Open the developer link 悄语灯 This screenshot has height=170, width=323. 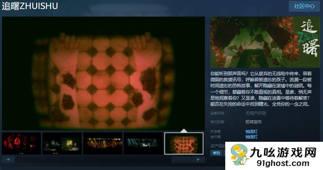coord(251,132)
